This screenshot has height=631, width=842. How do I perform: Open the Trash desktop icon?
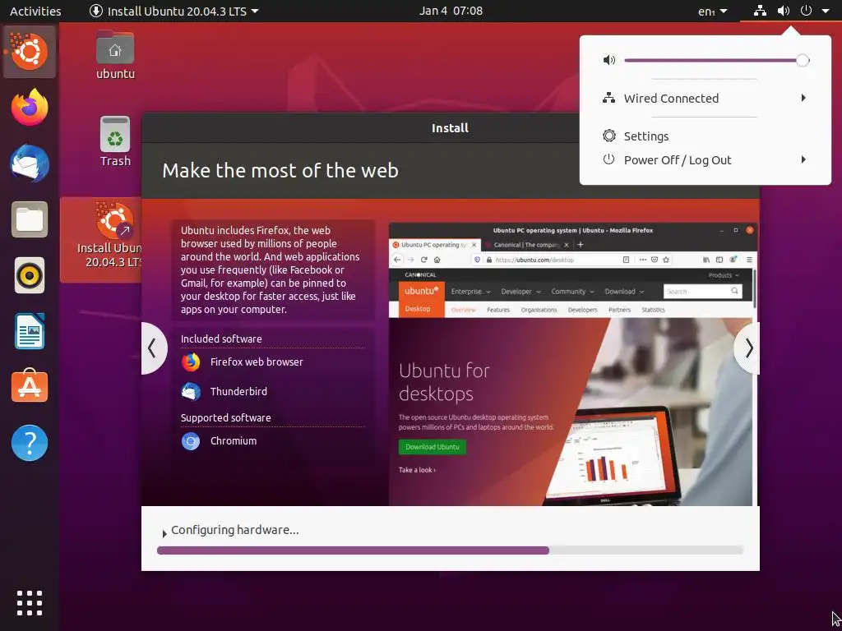click(115, 141)
